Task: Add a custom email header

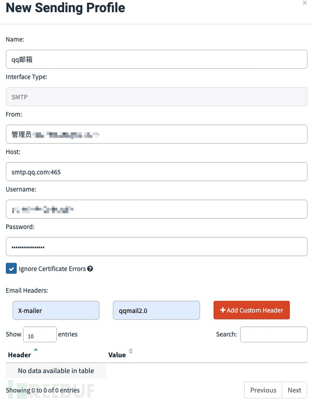Action: click(x=251, y=310)
